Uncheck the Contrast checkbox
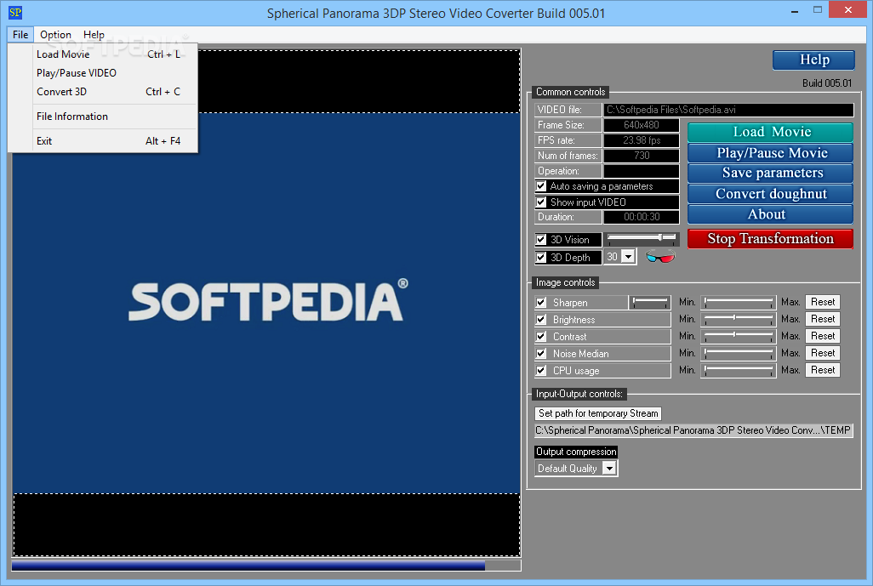 tap(541, 336)
